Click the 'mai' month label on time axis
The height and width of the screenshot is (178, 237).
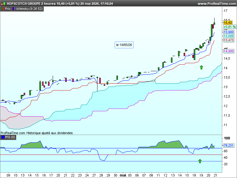point(123,175)
